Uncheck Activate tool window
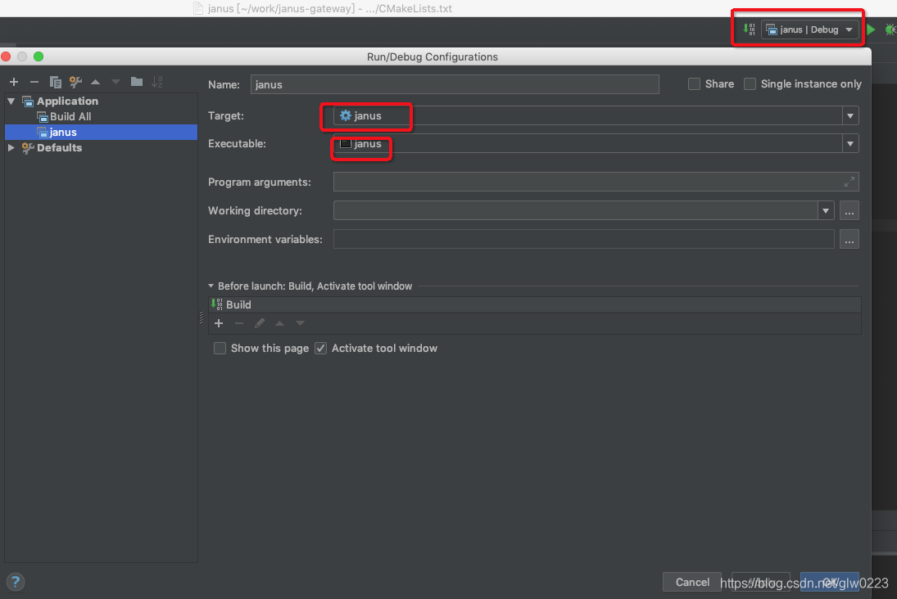 [321, 348]
